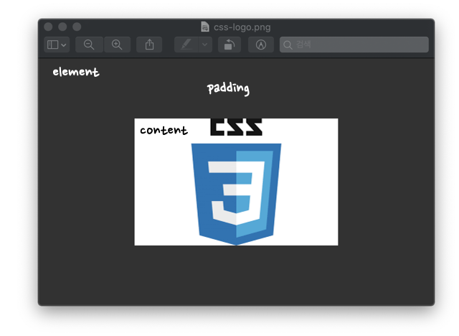This screenshot has height=336, width=459.
Task: Zoom out of the image
Action: pos(89,45)
